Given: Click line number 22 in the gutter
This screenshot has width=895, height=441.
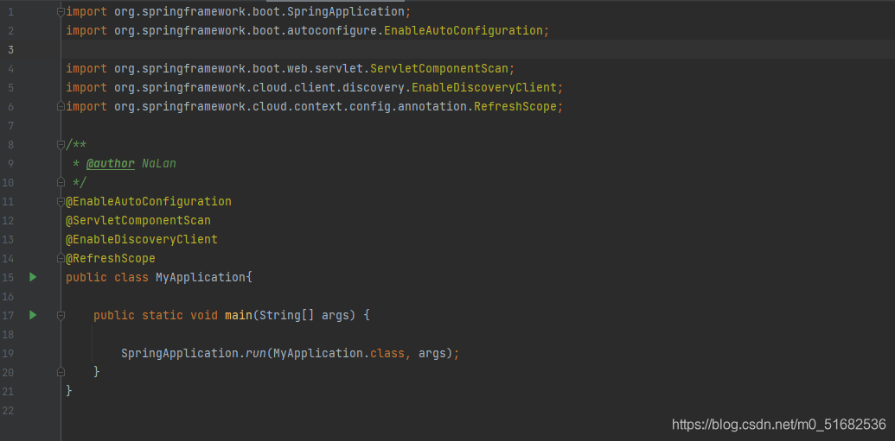Looking at the screenshot, I should pos(8,410).
